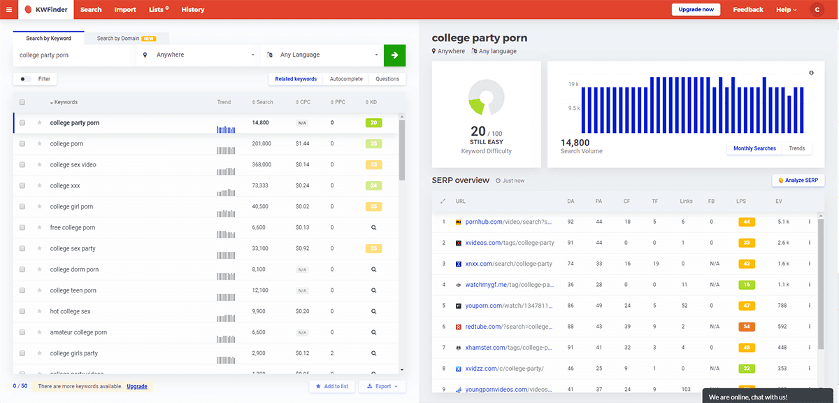The width and height of the screenshot is (839, 403).
Task: Sort the table by the Keywords column
Action: (64, 102)
